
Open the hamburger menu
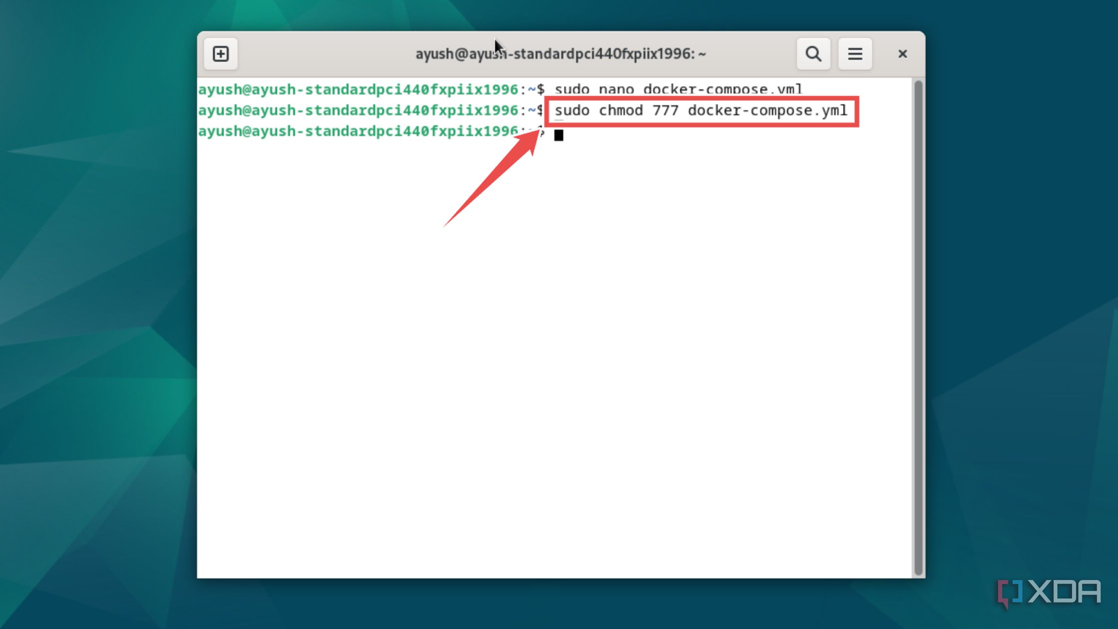(854, 54)
